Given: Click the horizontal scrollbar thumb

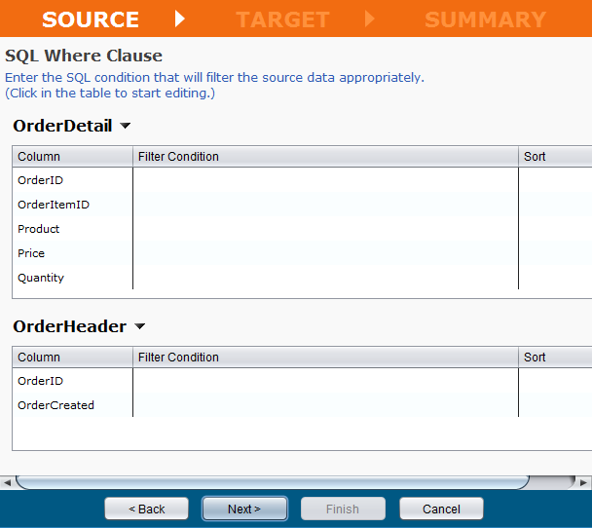Looking at the screenshot, I should (273, 482).
